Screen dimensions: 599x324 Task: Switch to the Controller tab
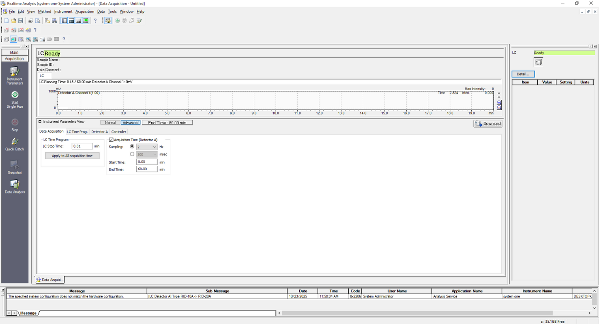point(119,132)
